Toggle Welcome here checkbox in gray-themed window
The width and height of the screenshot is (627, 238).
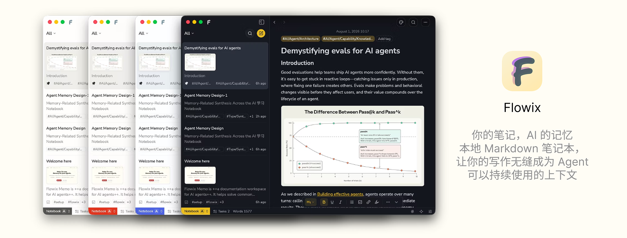[48, 202]
